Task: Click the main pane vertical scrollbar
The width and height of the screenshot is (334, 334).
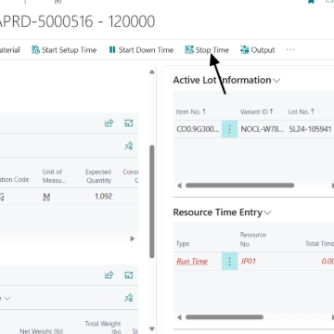Action: 152,201
